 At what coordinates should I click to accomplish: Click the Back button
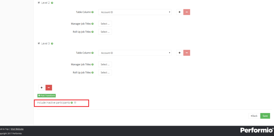[x=254, y=116]
